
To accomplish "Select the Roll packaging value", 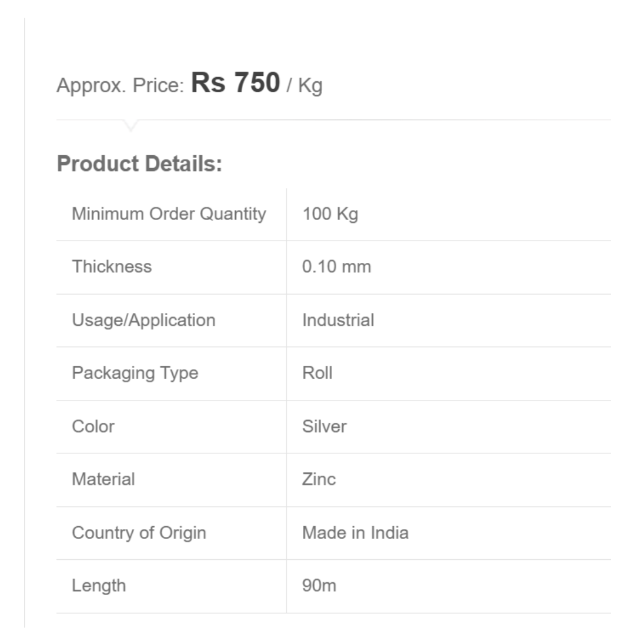I will pos(317,373).
